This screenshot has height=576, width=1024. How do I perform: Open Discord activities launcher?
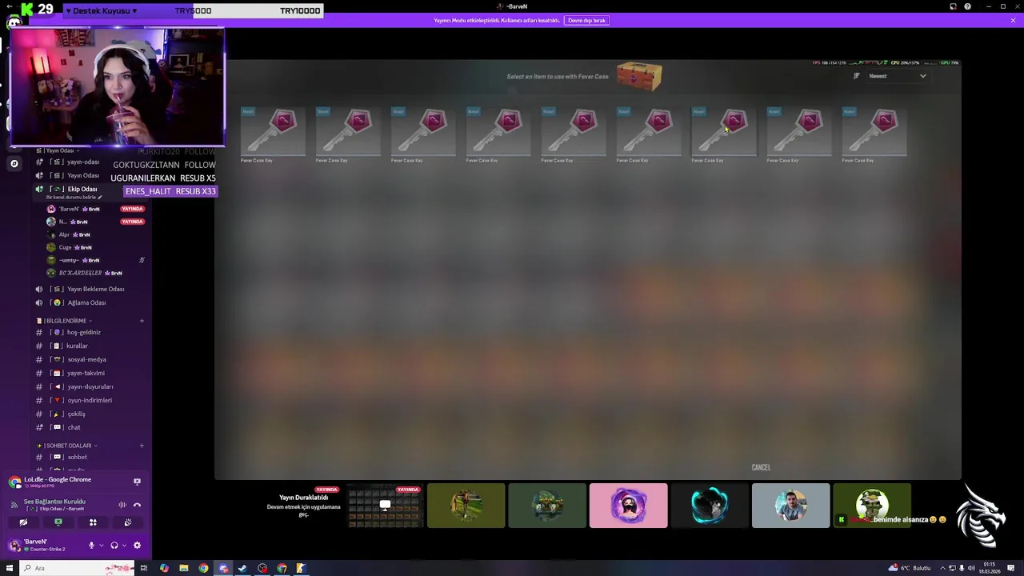(x=93, y=522)
